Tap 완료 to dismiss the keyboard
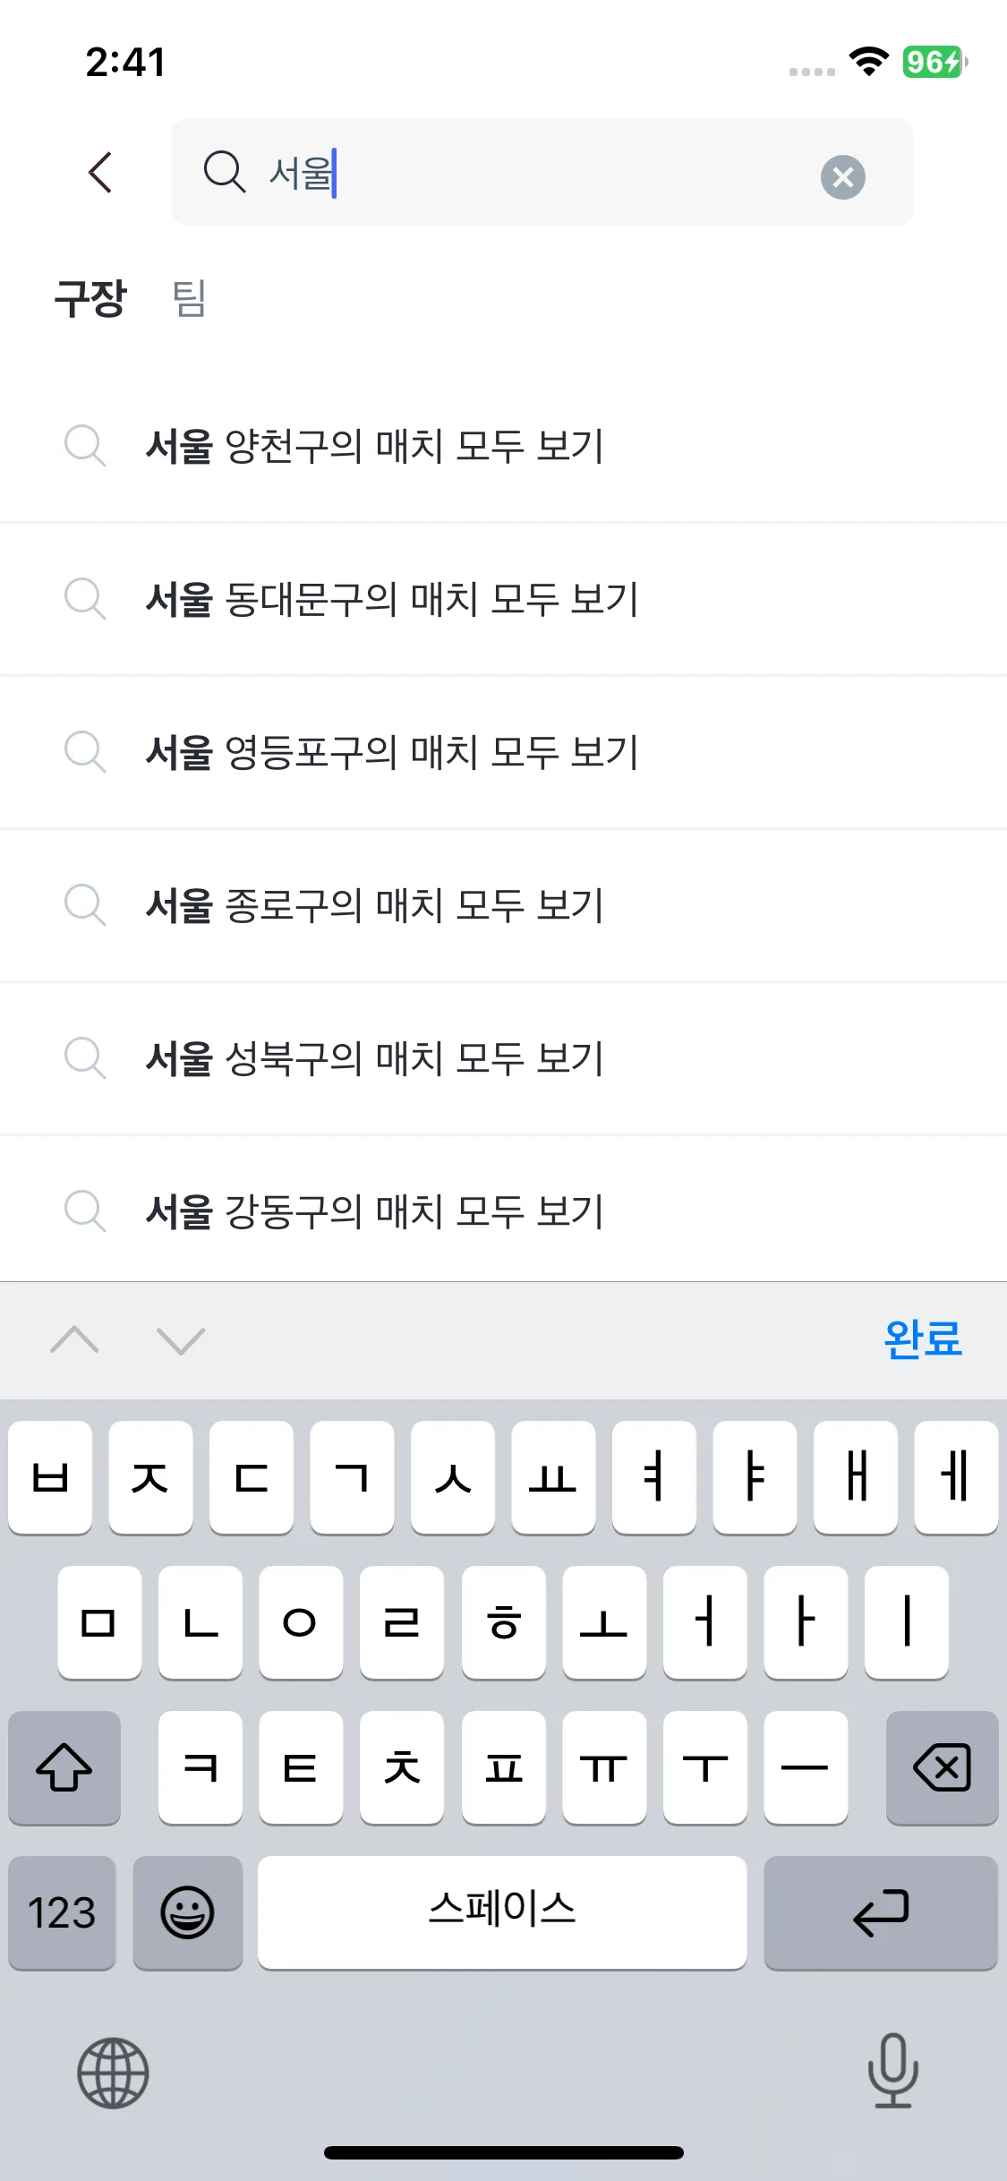 922,1339
